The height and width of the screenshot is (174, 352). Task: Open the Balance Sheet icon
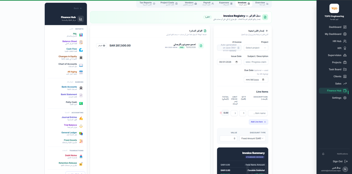point(81,42)
